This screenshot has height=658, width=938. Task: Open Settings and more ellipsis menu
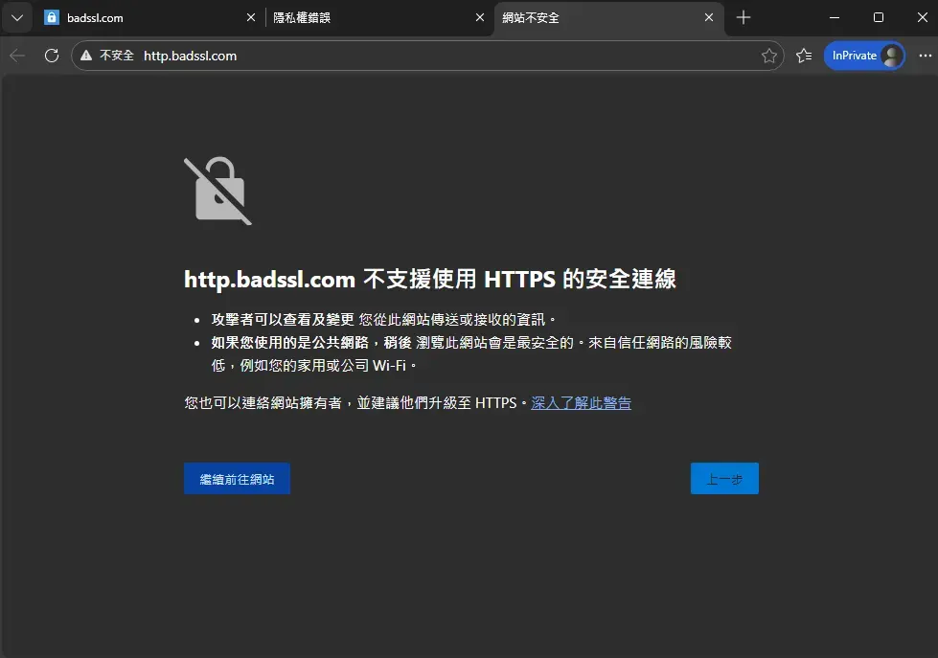925,56
